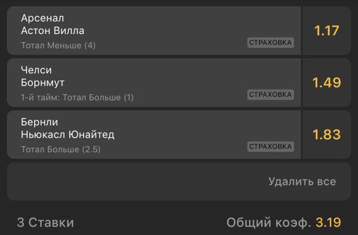Tap the 1.83 odds value
This screenshot has height=235, width=358.
pos(326,135)
